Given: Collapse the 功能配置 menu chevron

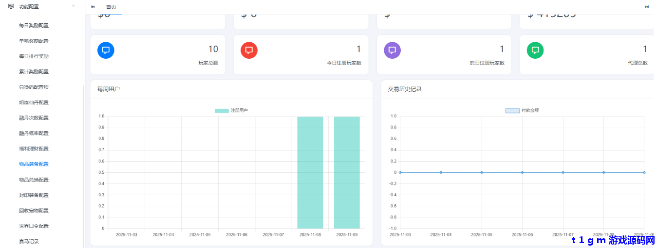Looking at the screenshot, I should coord(73,6).
